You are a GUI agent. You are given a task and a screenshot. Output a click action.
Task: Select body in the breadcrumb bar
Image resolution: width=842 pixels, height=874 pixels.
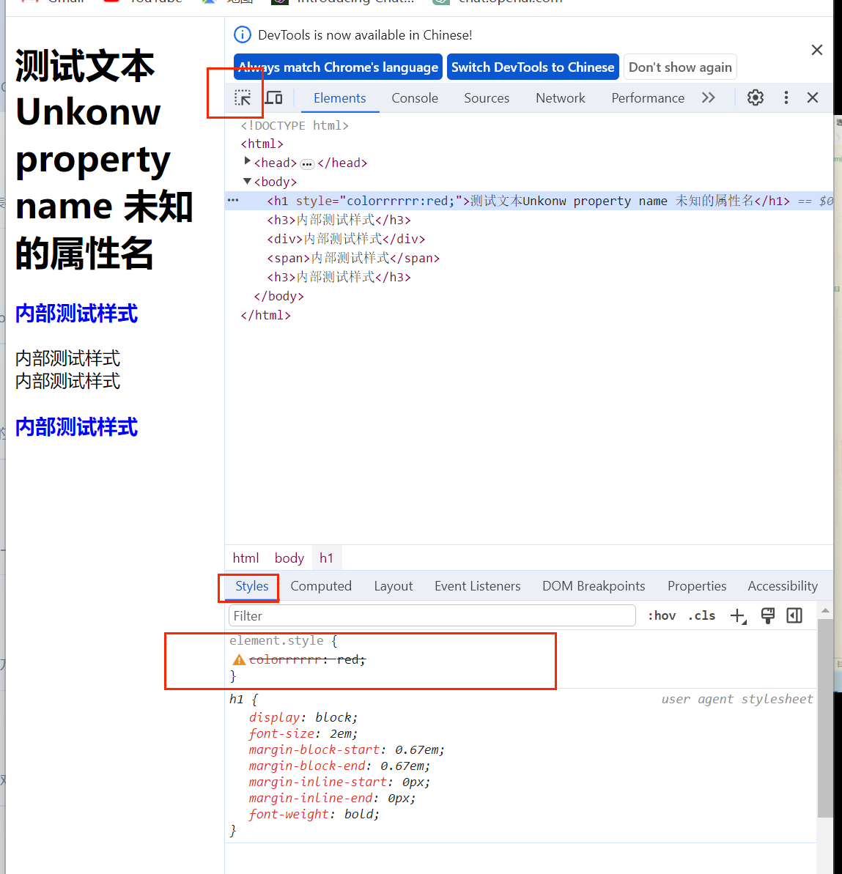click(289, 558)
